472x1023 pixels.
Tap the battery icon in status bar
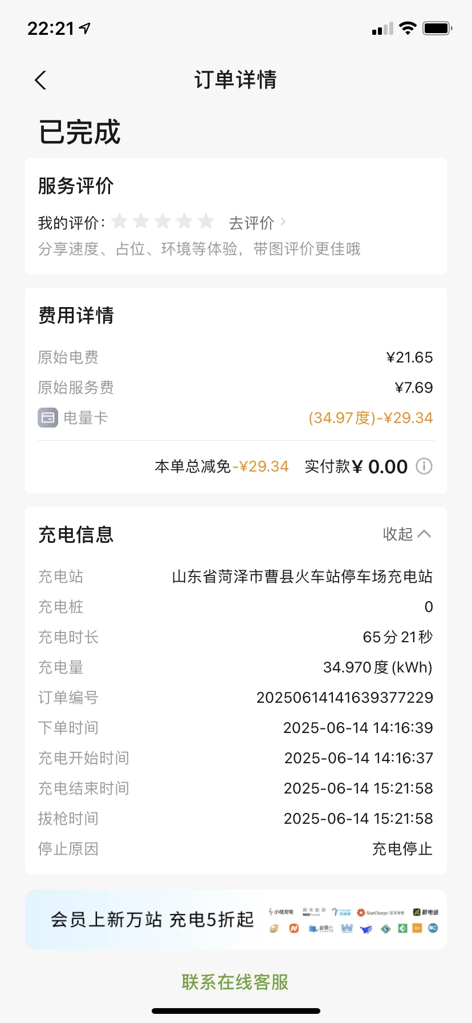pyautogui.click(x=437, y=28)
